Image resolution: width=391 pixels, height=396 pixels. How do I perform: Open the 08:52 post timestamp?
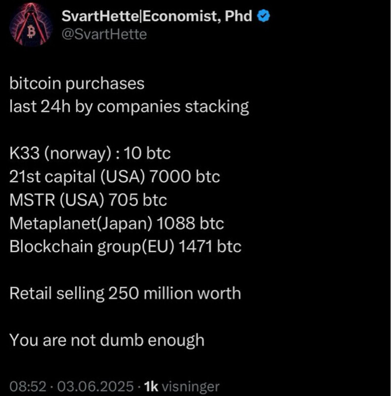click(x=25, y=386)
